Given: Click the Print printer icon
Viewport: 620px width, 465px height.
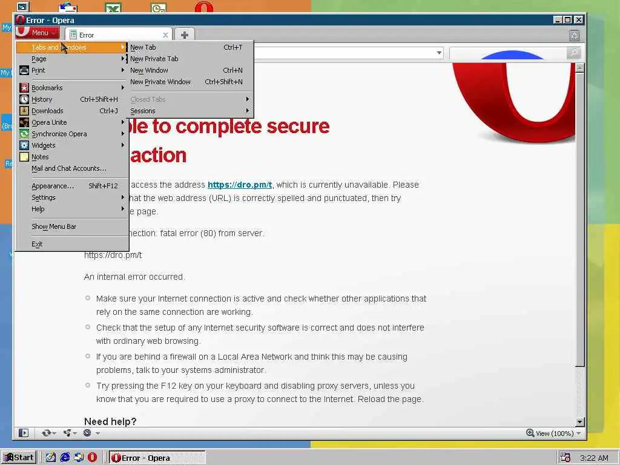Looking at the screenshot, I should 24,70.
